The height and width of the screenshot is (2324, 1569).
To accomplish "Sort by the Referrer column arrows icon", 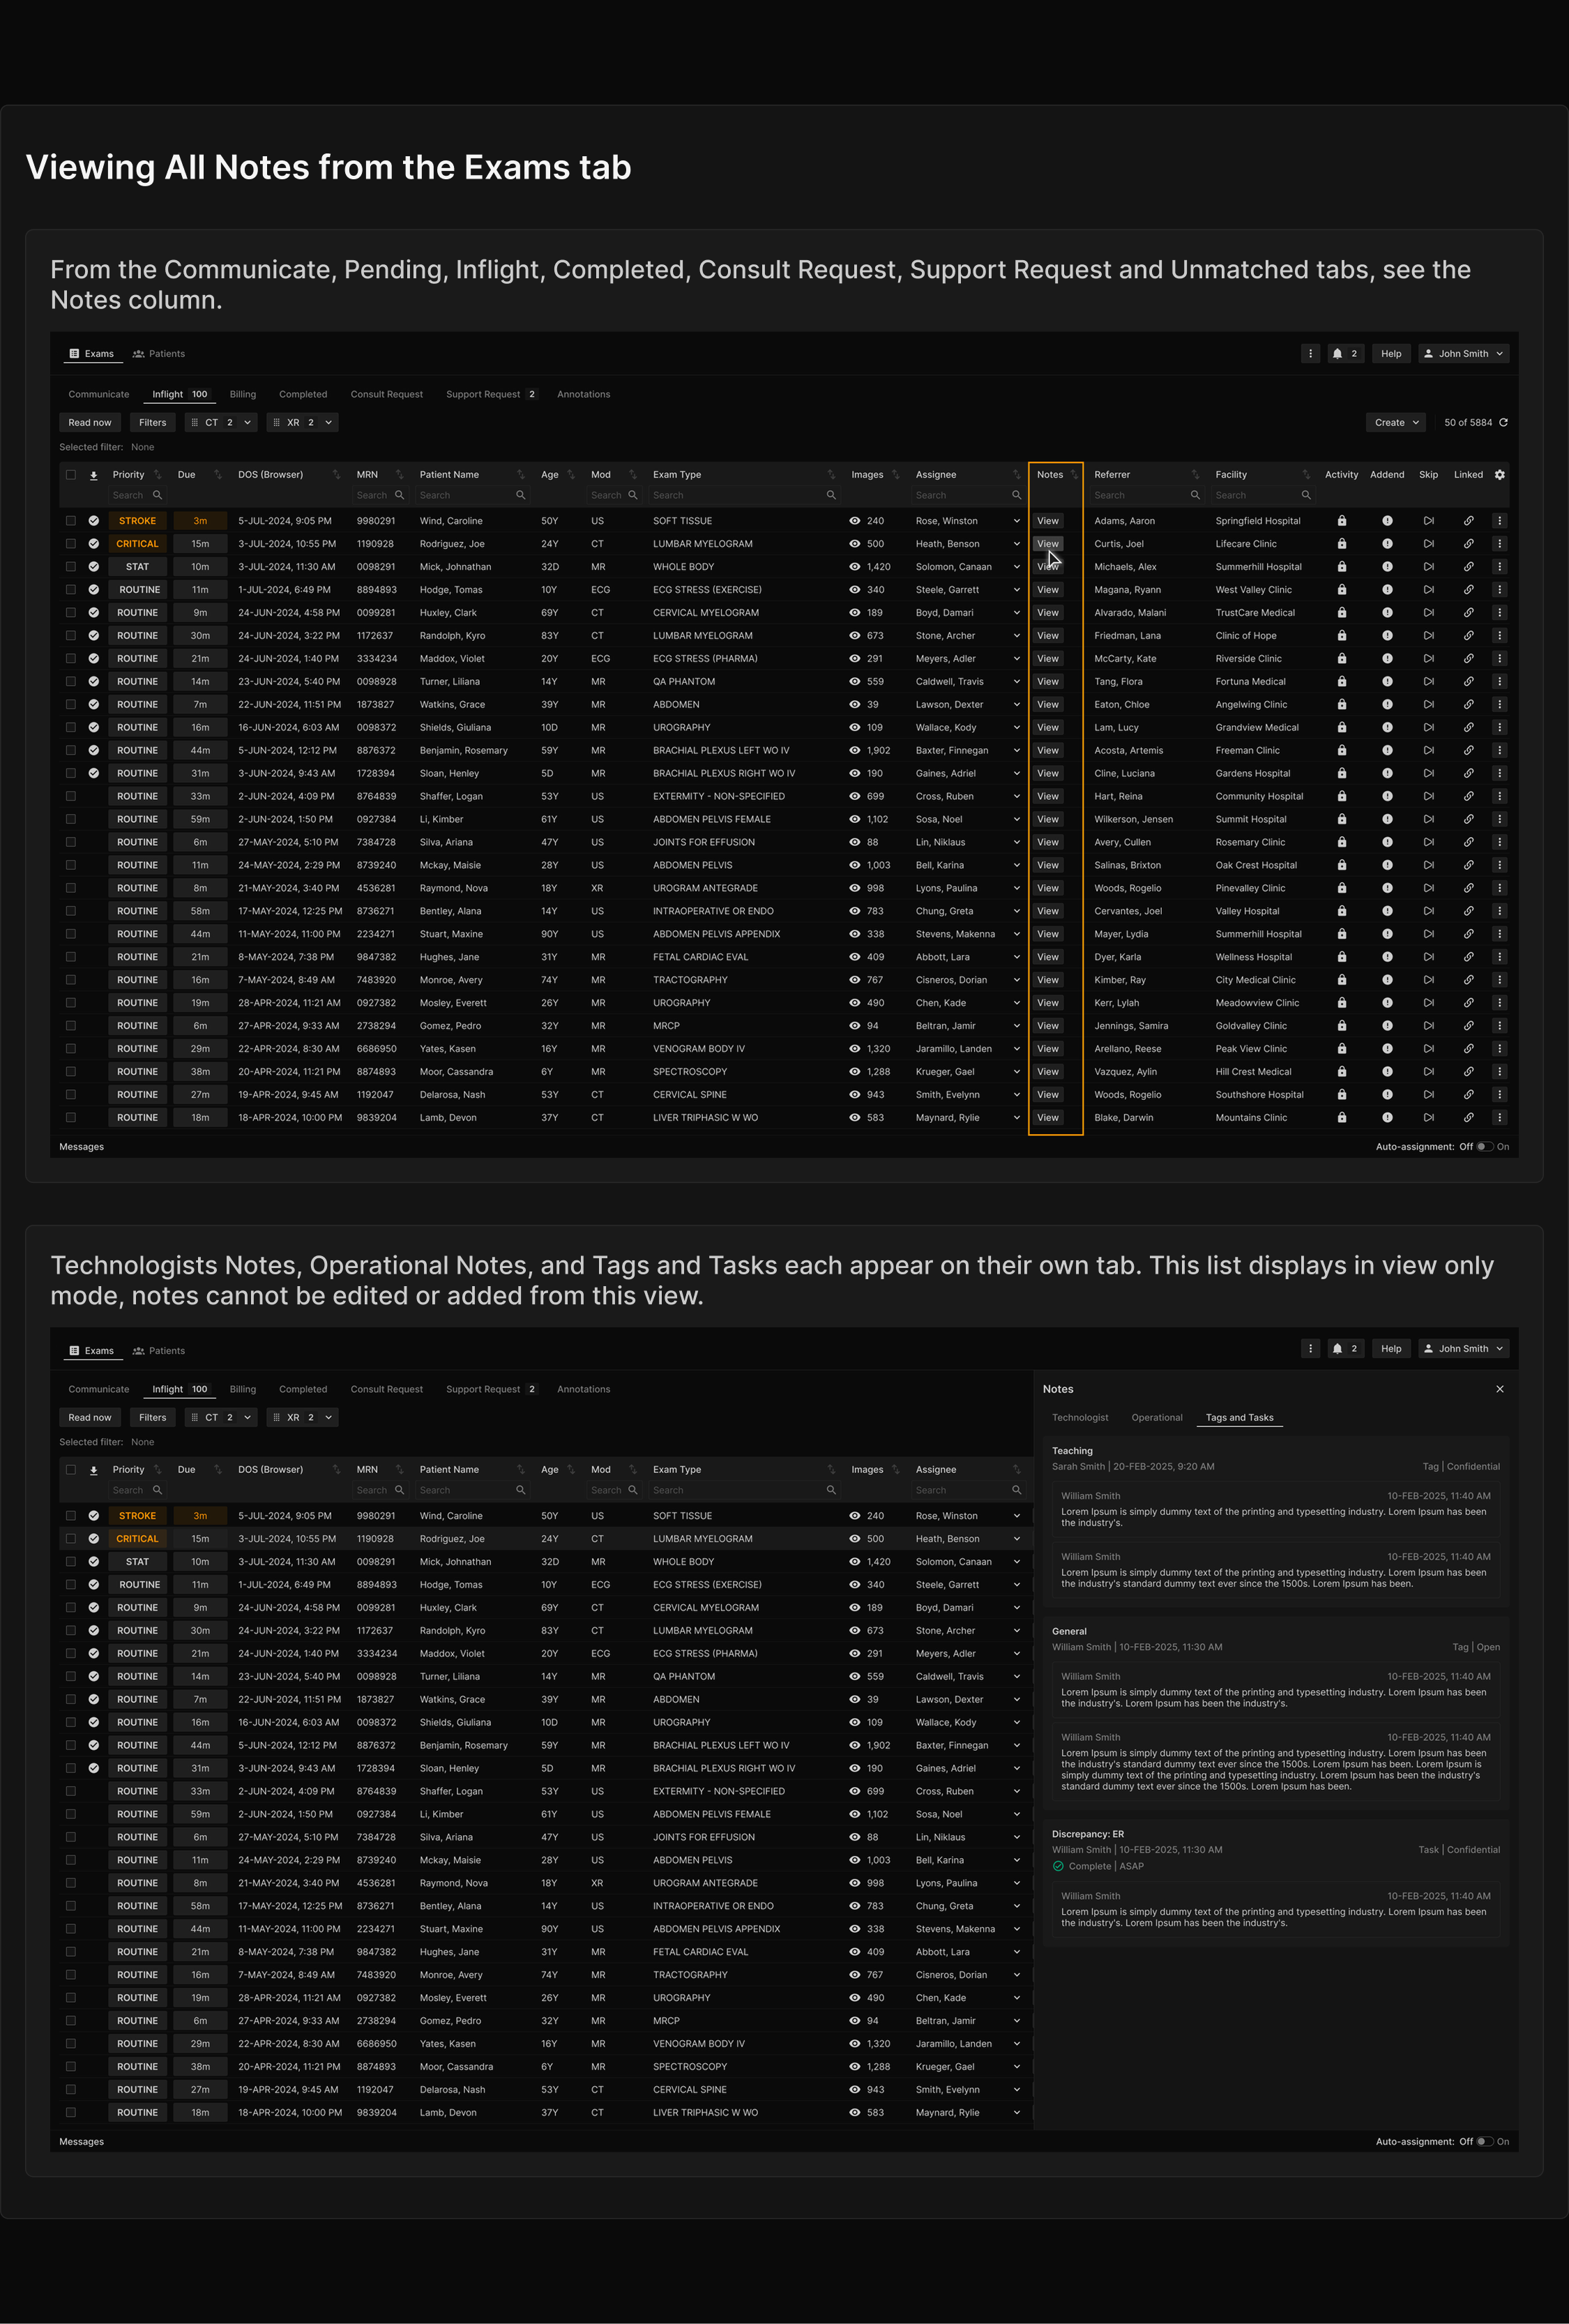I will 1195,475.
